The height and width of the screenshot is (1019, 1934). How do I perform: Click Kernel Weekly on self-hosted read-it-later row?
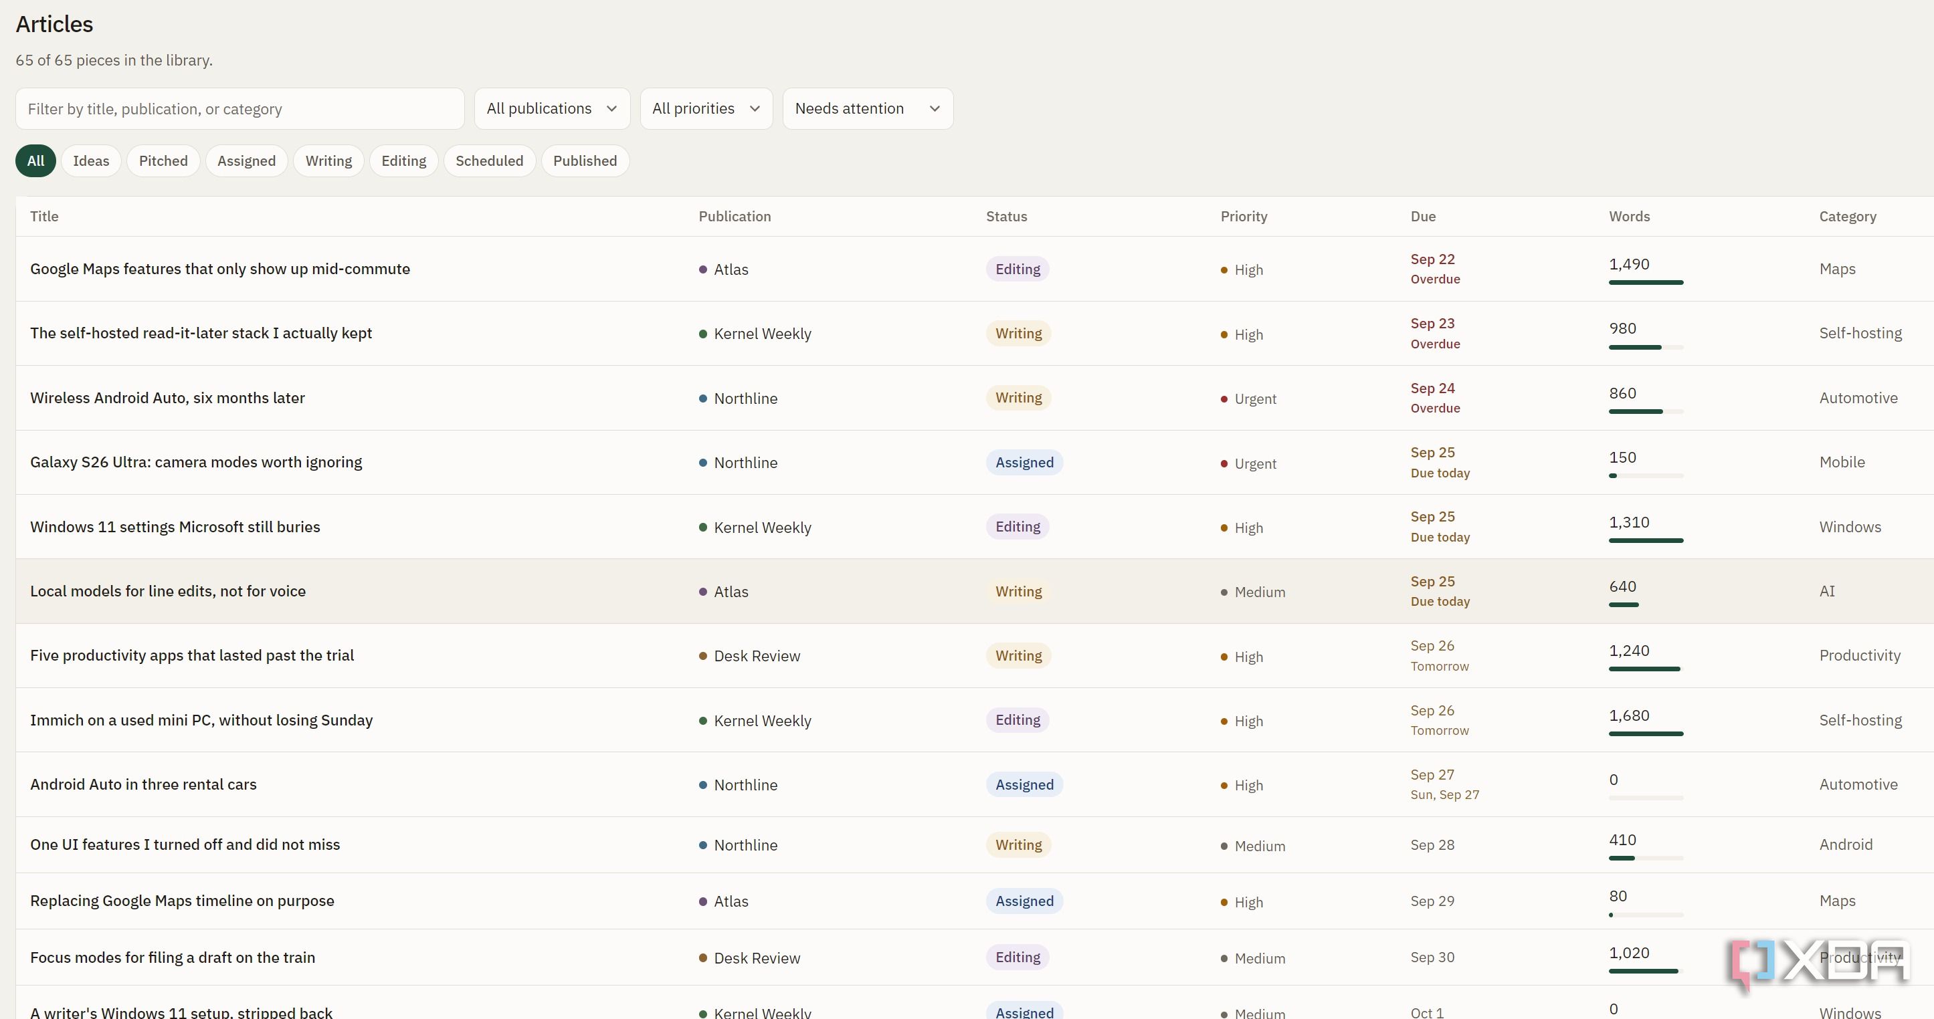tap(755, 334)
